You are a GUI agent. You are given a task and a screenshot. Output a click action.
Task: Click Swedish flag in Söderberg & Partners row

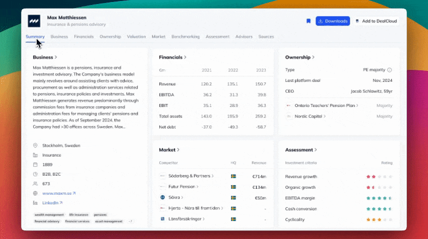coord(234,176)
